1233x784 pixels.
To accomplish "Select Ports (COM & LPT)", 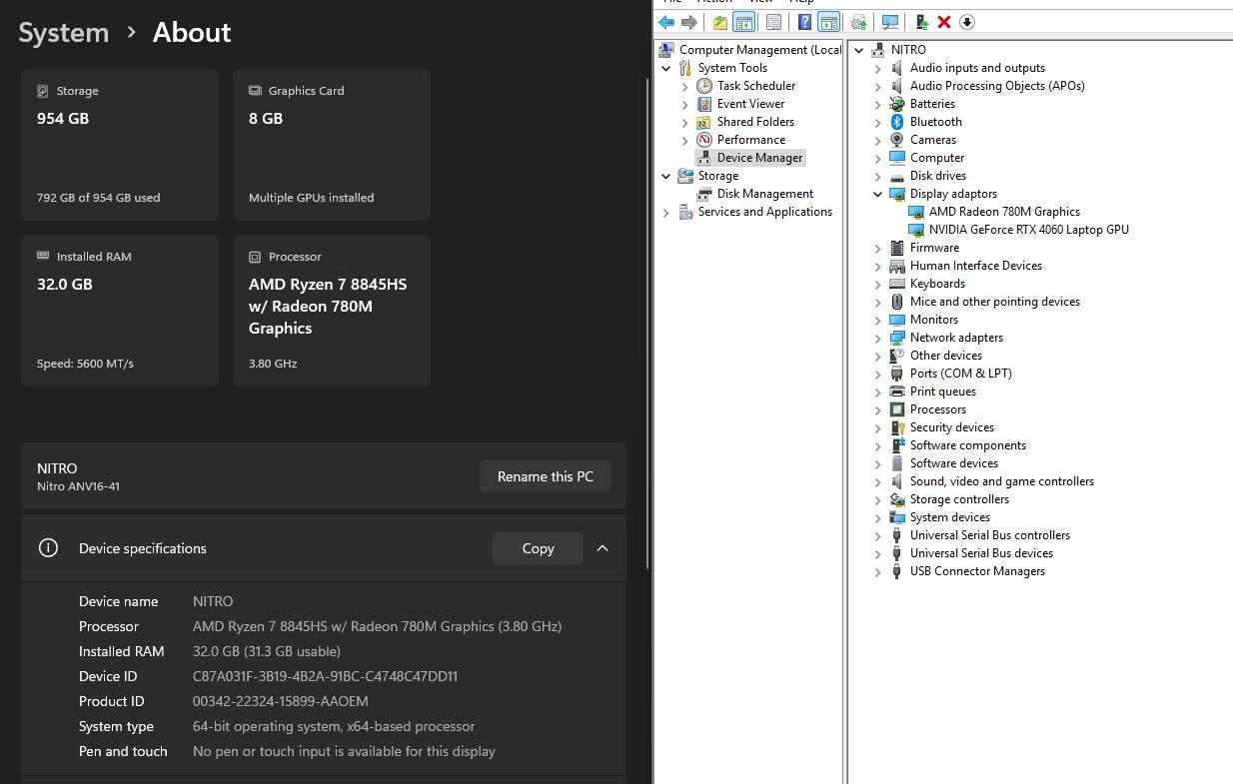I will [960, 374].
